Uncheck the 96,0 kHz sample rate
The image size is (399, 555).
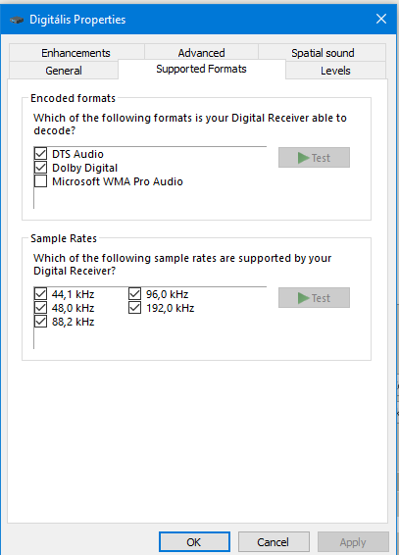tap(134, 294)
